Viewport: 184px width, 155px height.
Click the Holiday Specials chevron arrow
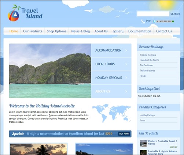click(126, 77)
